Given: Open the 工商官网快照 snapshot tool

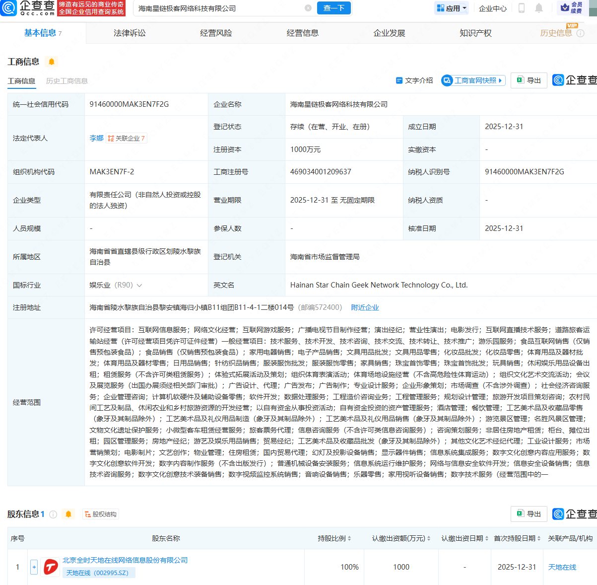Looking at the screenshot, I should click(x=472, y=80).
